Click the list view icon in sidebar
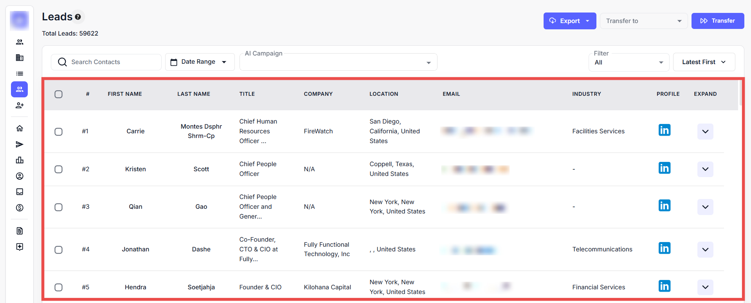 (x=20, y=74)
